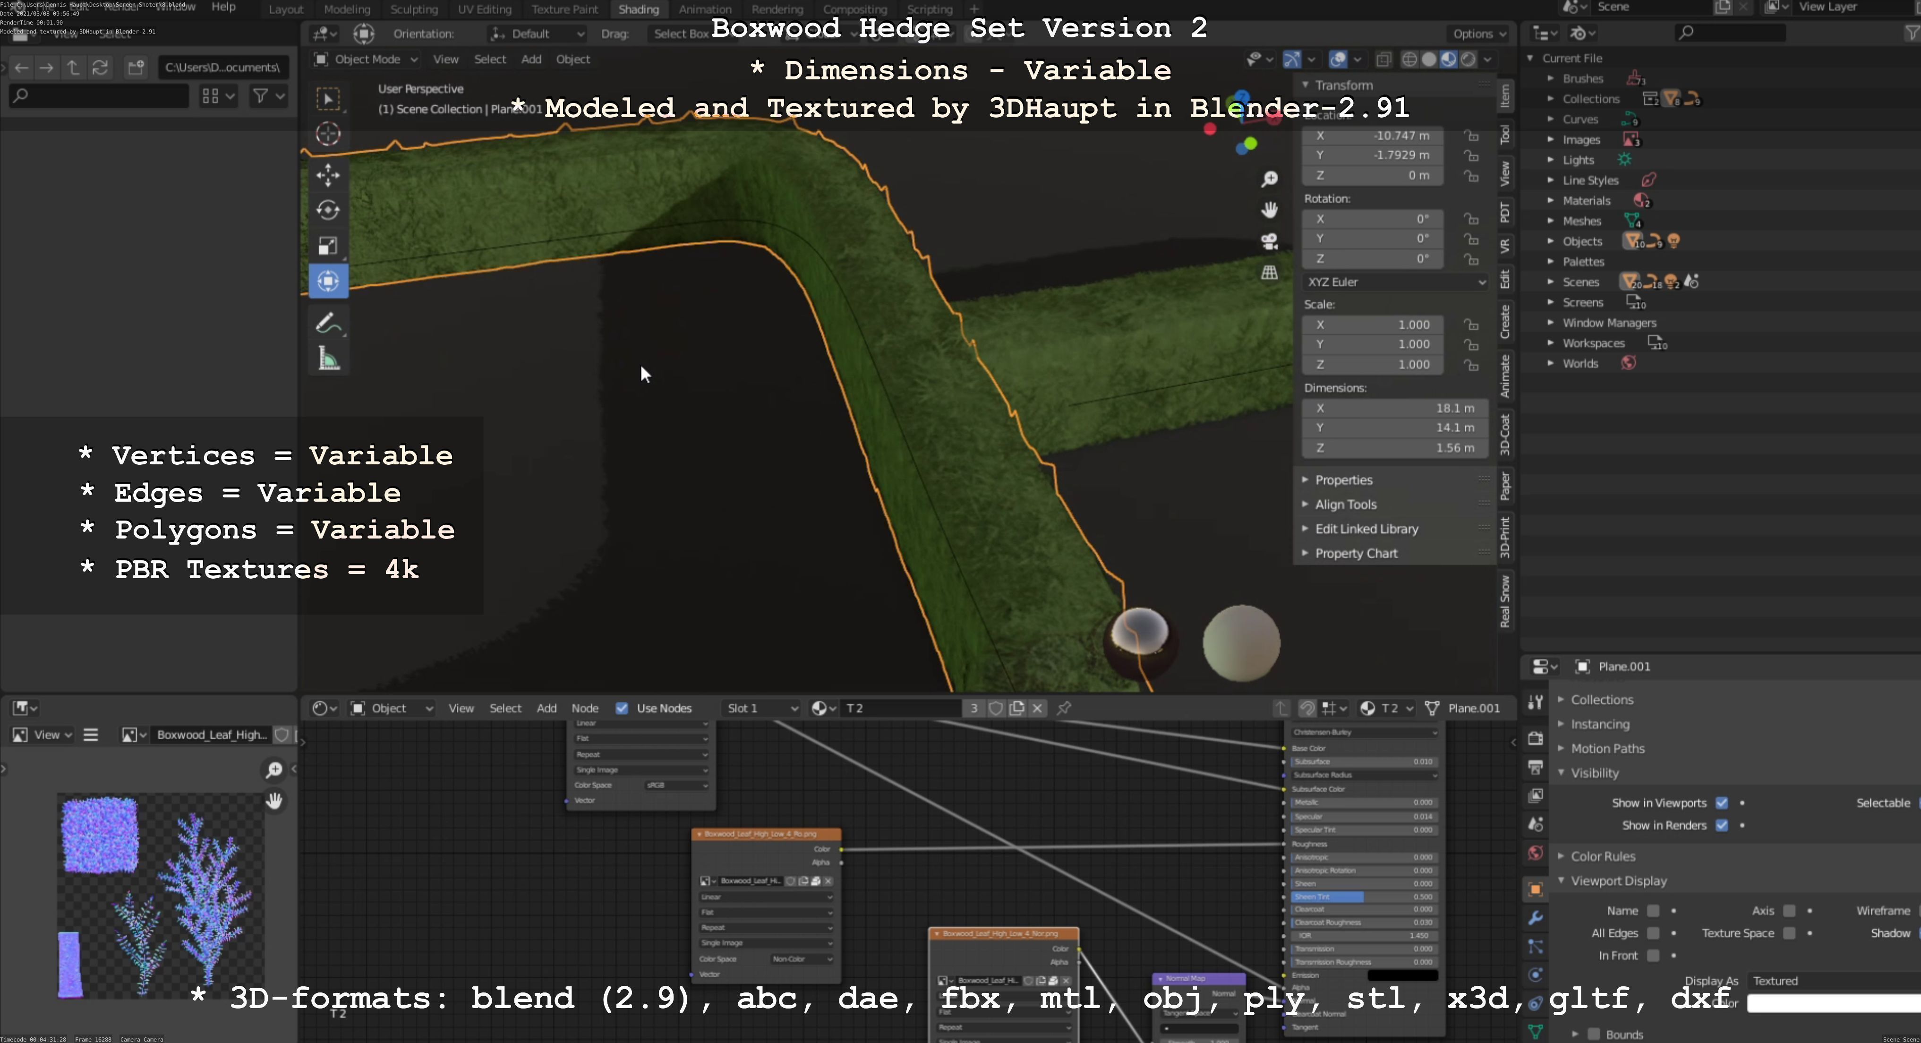The height and width of the screenshot is (1043, 1921).
Task: Click the viewport zoom magnifier icon
Action: click(x=1269, y=179)
